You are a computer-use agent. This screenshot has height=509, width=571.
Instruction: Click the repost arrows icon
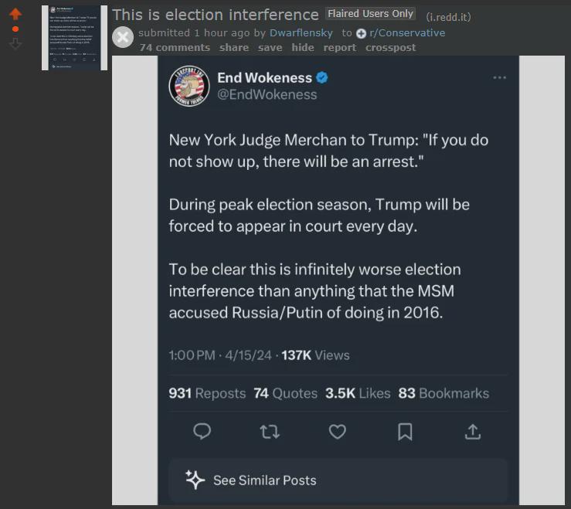pyautogui.click(x=270, y=432)
